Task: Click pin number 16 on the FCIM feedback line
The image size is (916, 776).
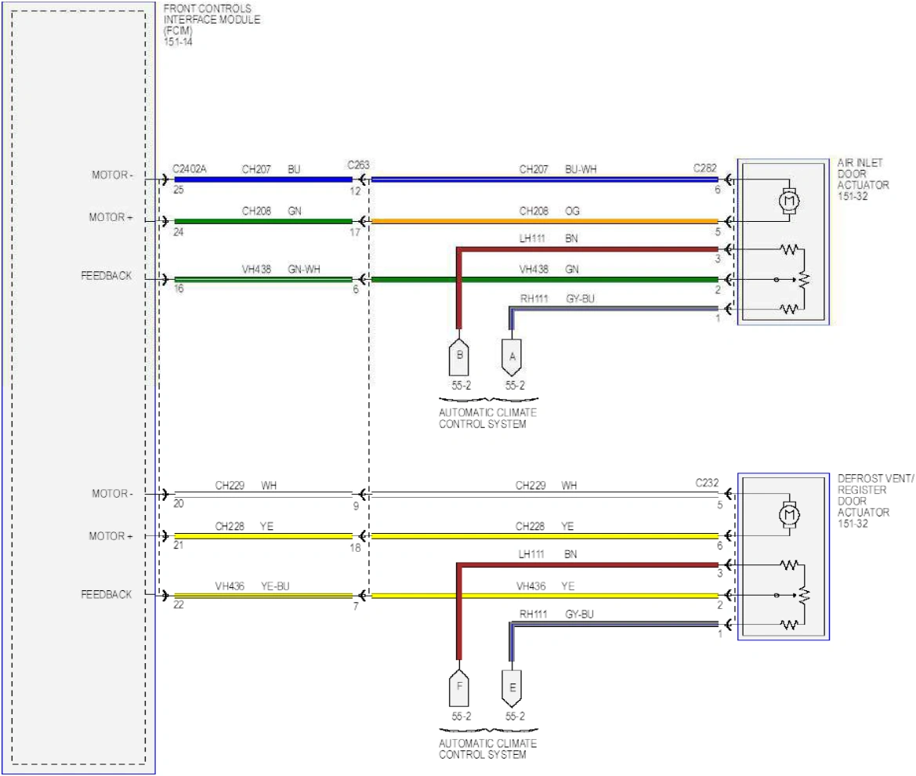Action: coord(178,288)
